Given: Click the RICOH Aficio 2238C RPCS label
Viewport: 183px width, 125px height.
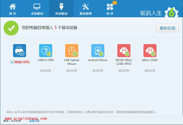Looking at the screenshot, I should (124, 62).
